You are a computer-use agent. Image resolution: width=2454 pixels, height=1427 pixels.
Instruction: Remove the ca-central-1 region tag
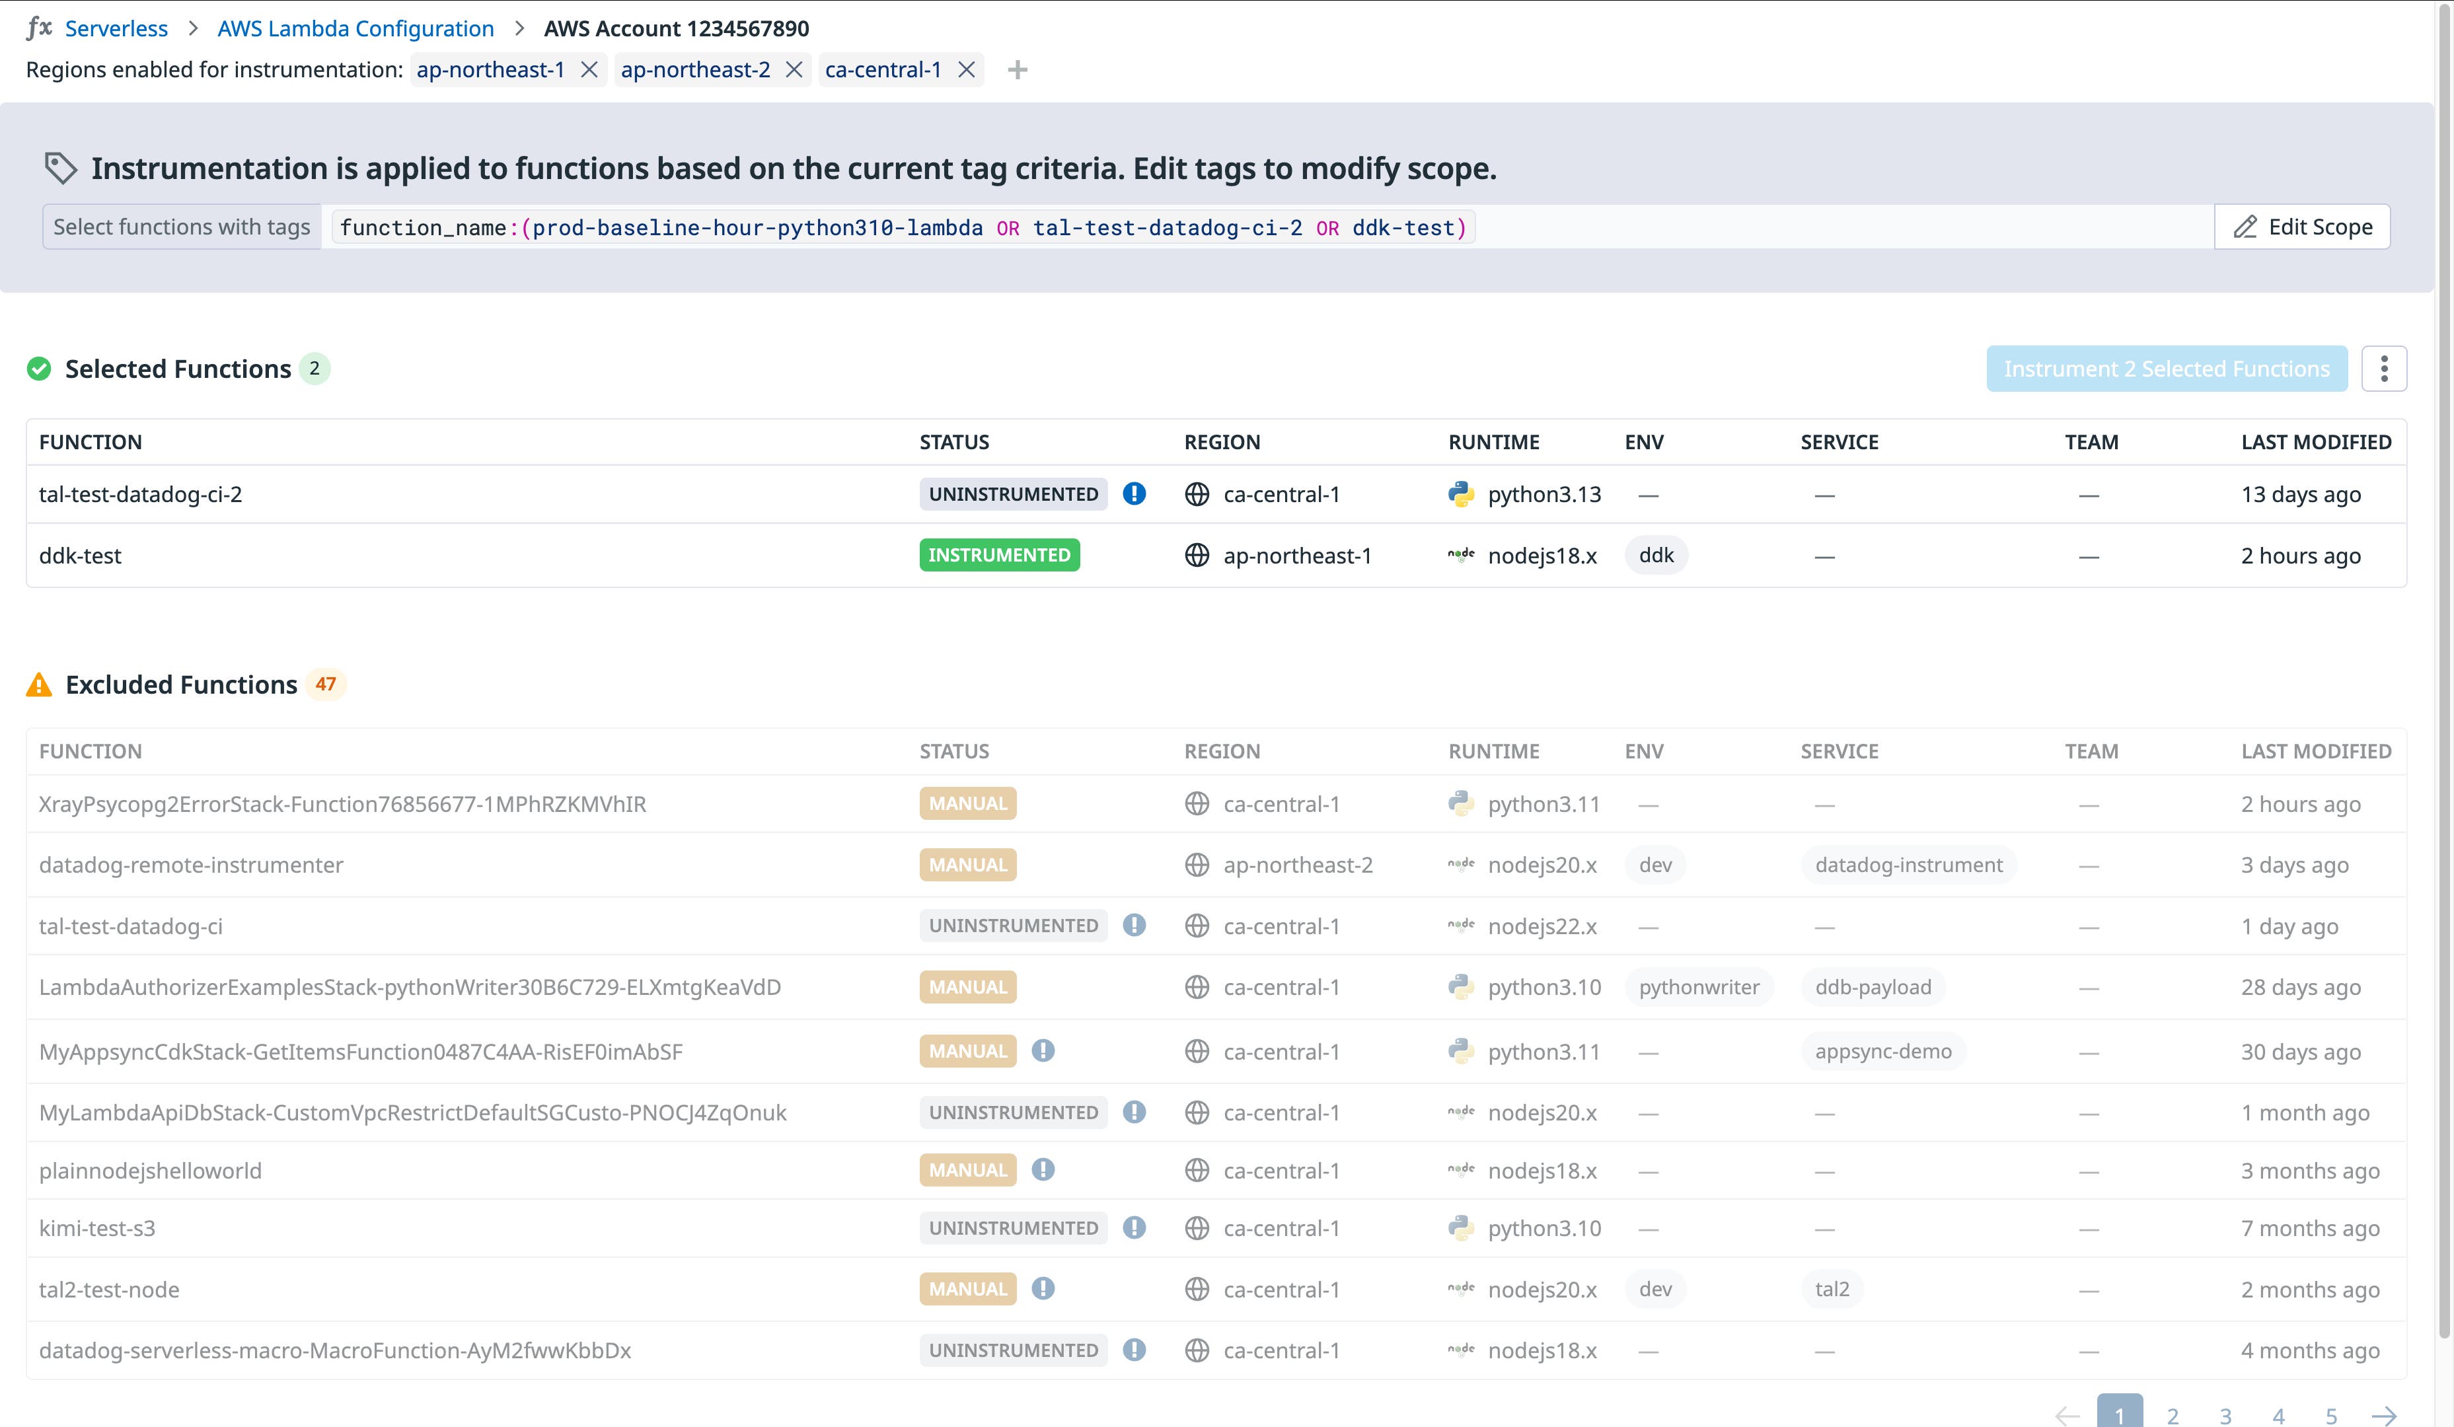point(966,69)
